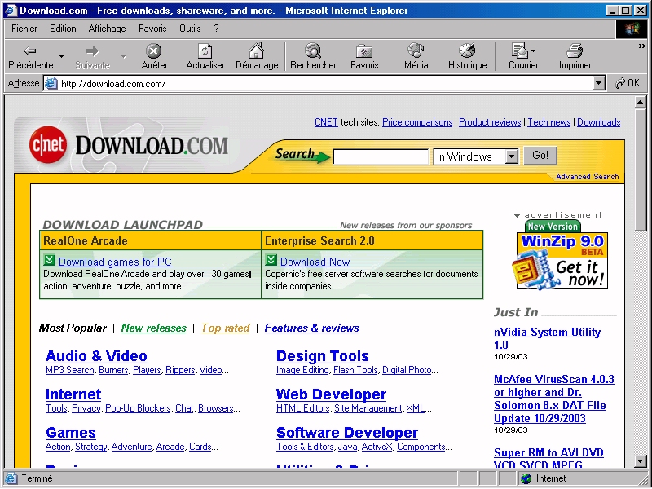Follow the Downloads link in header

pyautogui.click(x=599, y=122)
